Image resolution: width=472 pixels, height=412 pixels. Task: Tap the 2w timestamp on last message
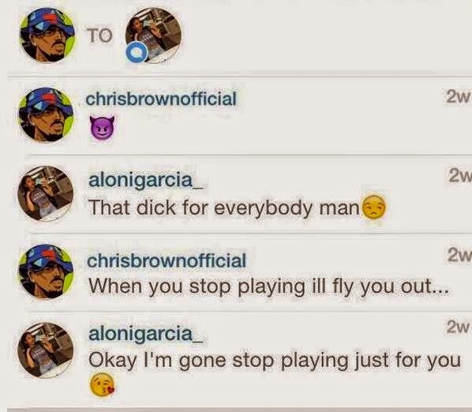(458, 327)
